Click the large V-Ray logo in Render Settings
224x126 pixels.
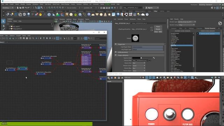point(220,23)
